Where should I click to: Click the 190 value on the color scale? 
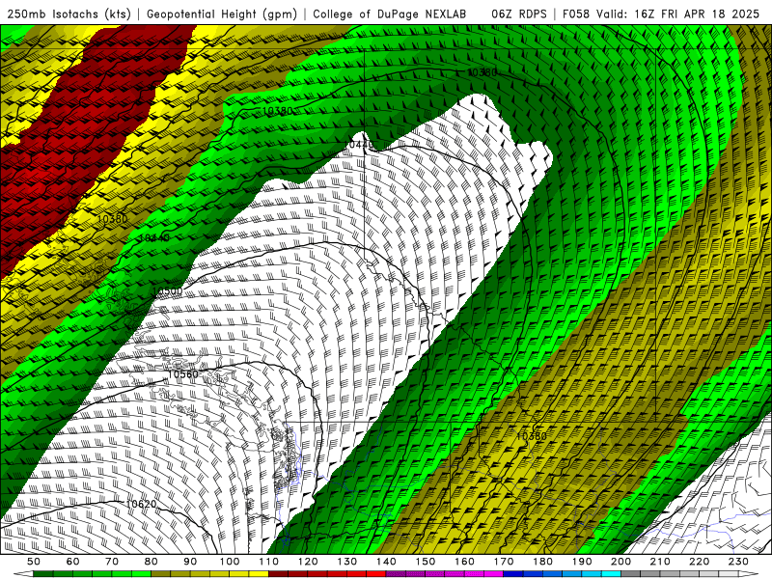(582, 562)
